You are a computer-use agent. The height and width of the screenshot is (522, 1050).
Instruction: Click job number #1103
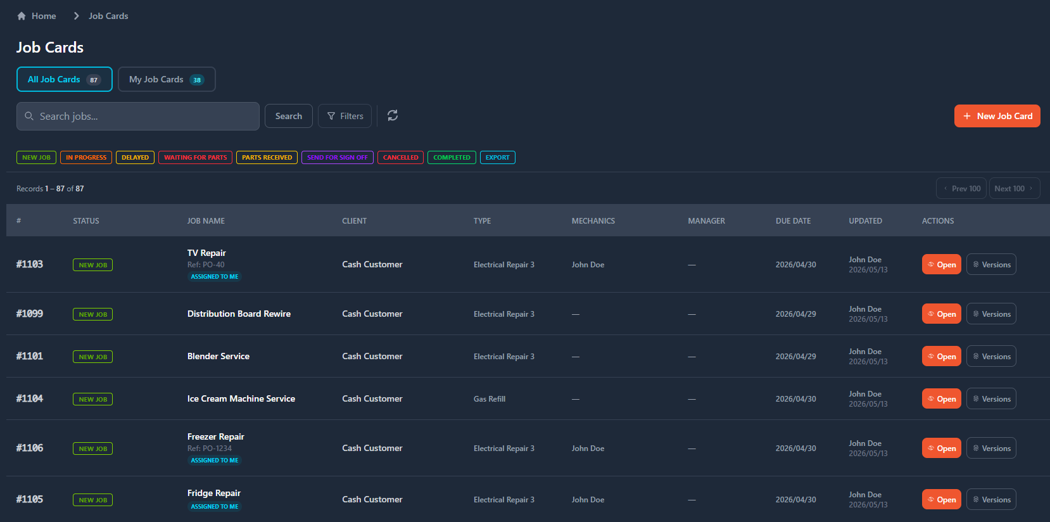tap(30, 264)
